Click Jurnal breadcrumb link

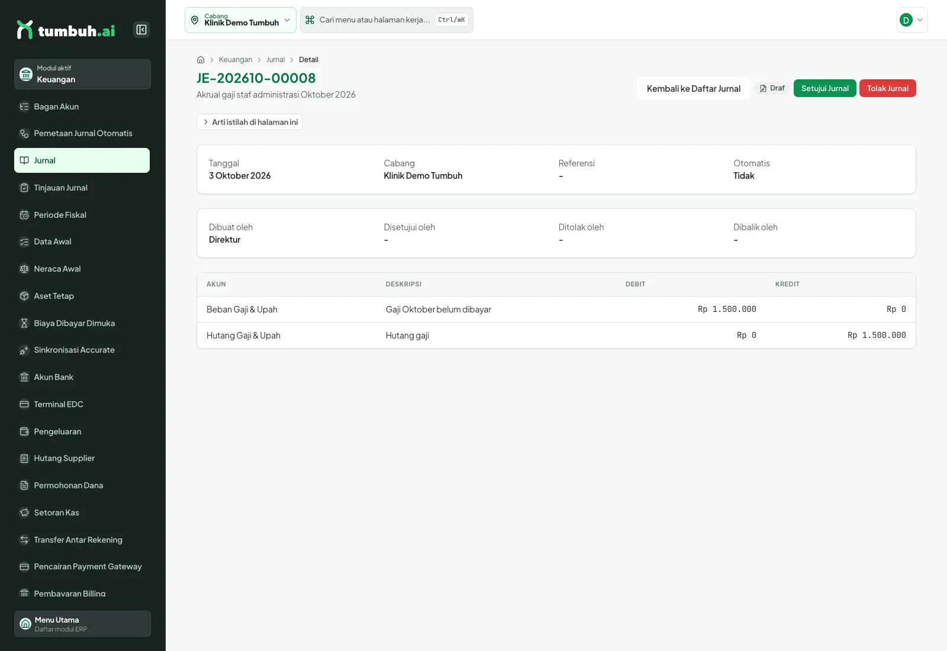coord(275,60)
